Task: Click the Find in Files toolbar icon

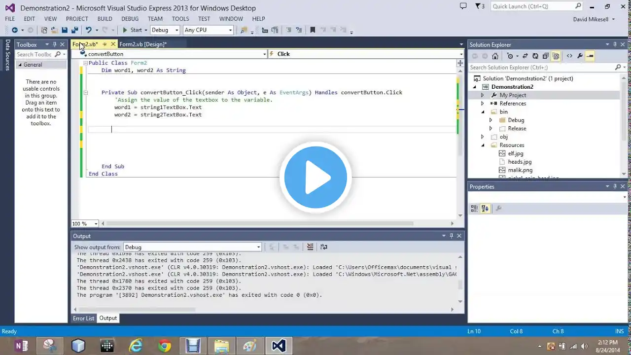Action: tap(243, 30)
